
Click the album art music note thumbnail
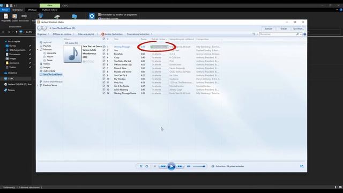coord(73,54)
